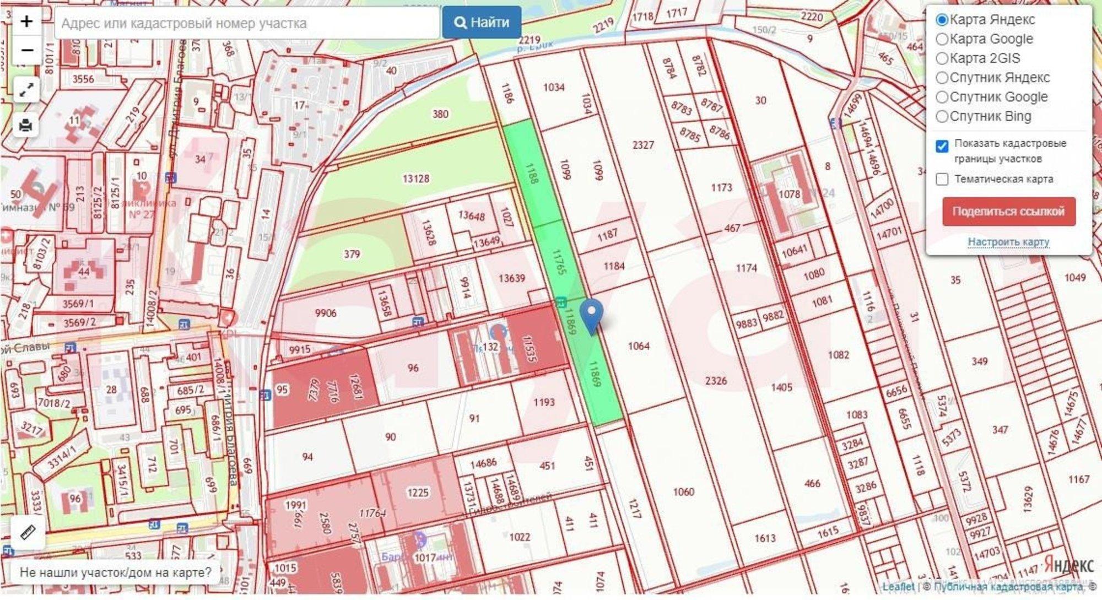Select parcel 1078 building
Viewport: 1102px width, 600px height.
[x=789, y=194]
